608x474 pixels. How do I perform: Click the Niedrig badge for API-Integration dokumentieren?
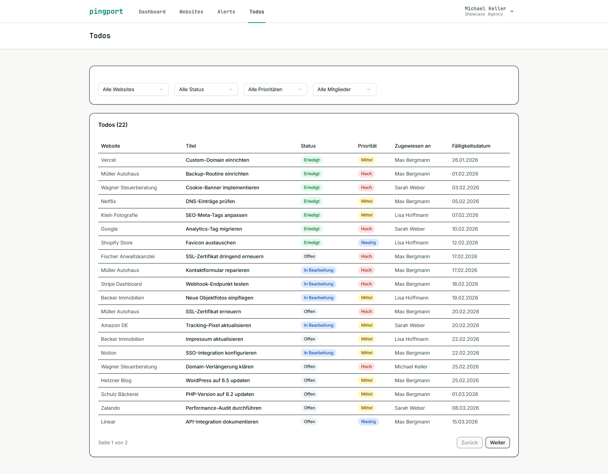368,422
